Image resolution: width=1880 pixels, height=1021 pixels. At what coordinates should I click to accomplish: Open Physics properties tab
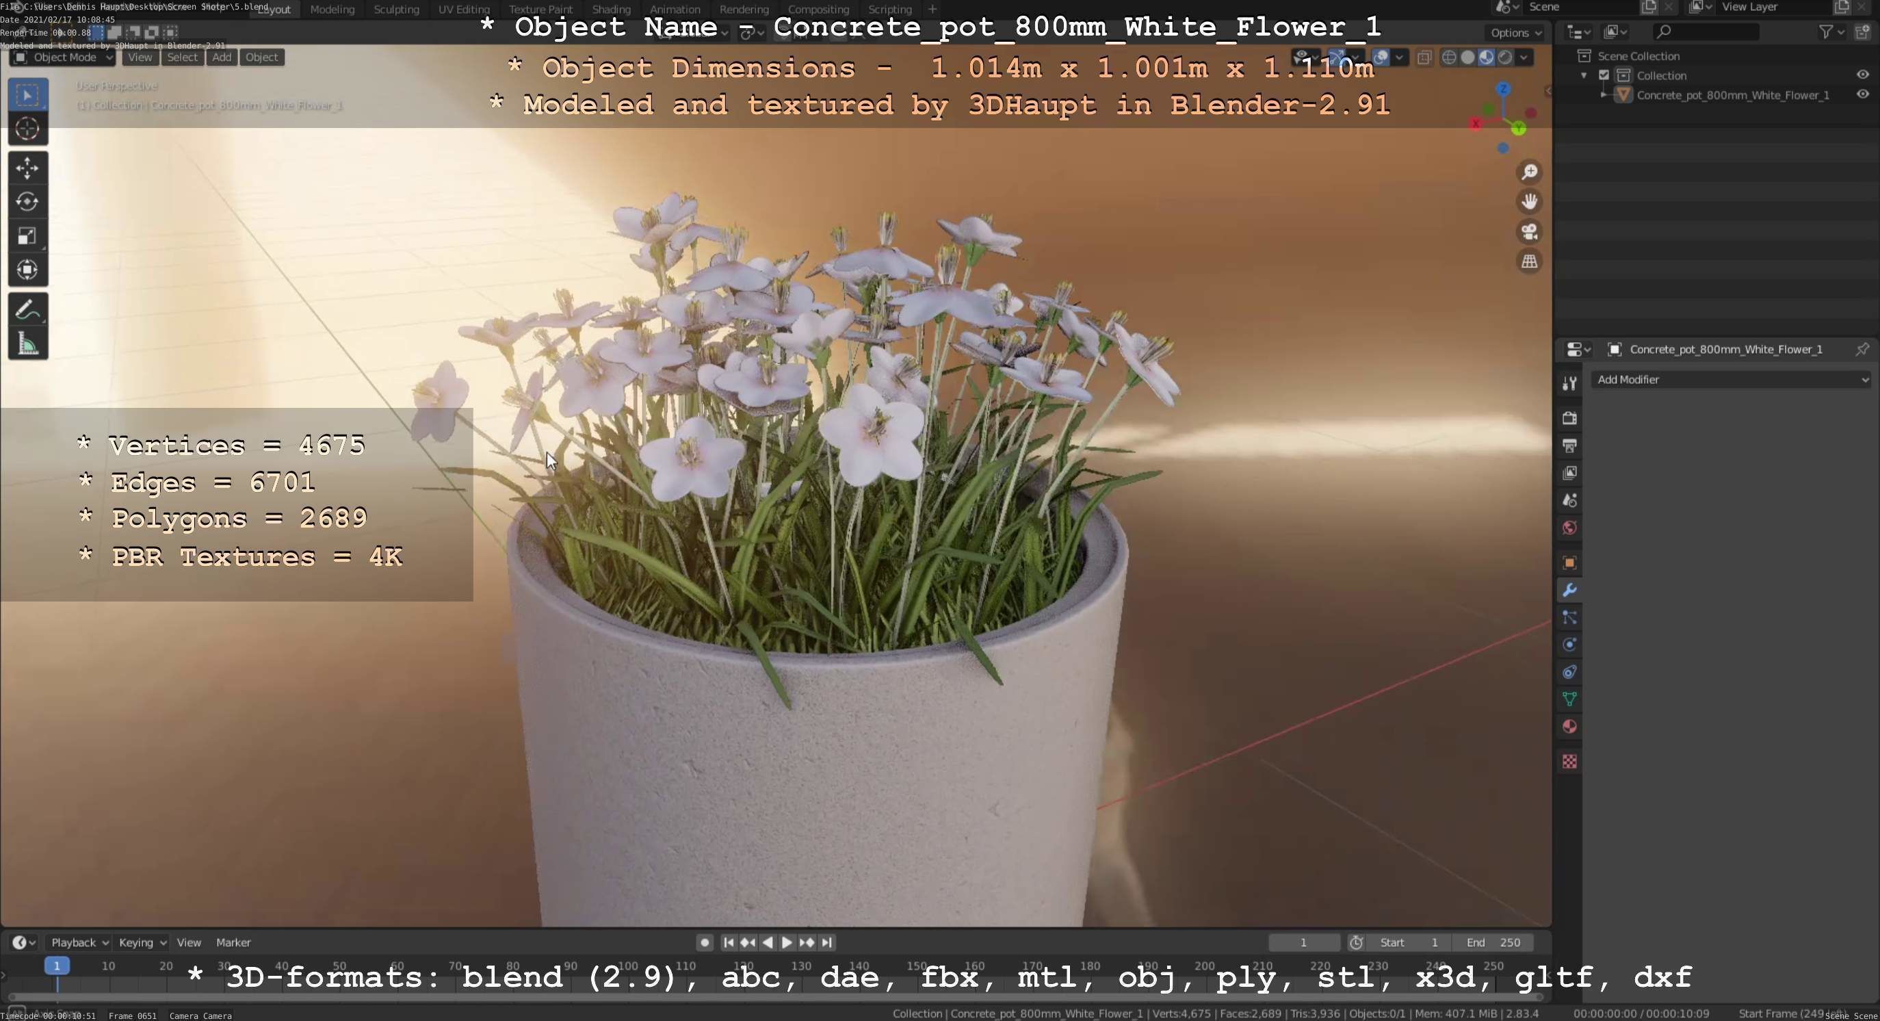pos(1569,645)
